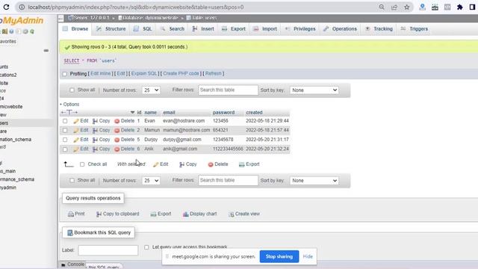This screenshot has height=269, width=478.
Task: Toggle the Profiling checkbox
Action: click(x=65, y=74)
